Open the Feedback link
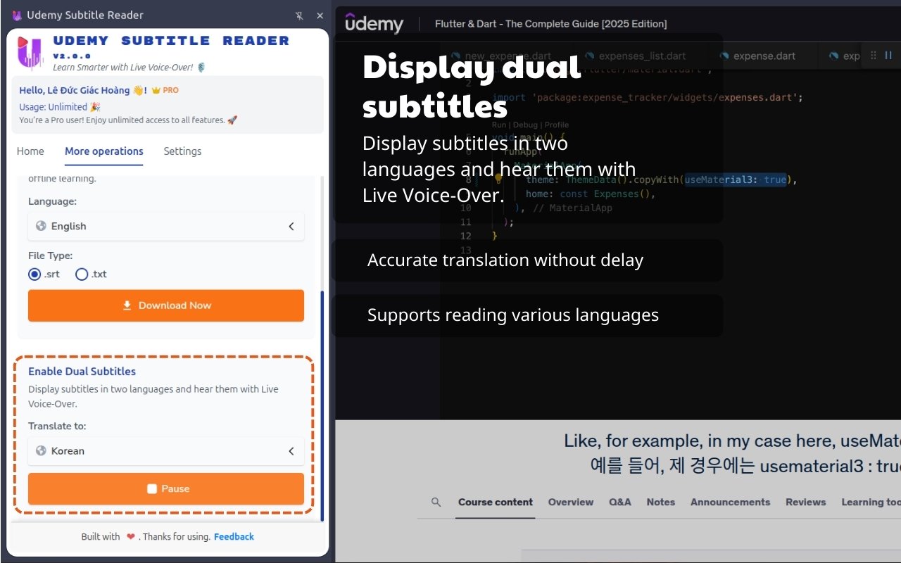Image resolution: width=901 pixels, height=563 pixels. pos(234,536)
